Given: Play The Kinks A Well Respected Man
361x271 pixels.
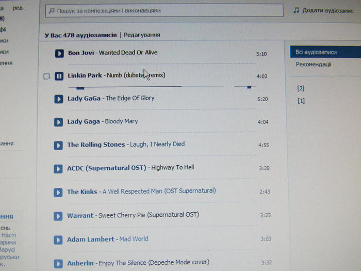Looking at the screenshot, I should point(58,193).
